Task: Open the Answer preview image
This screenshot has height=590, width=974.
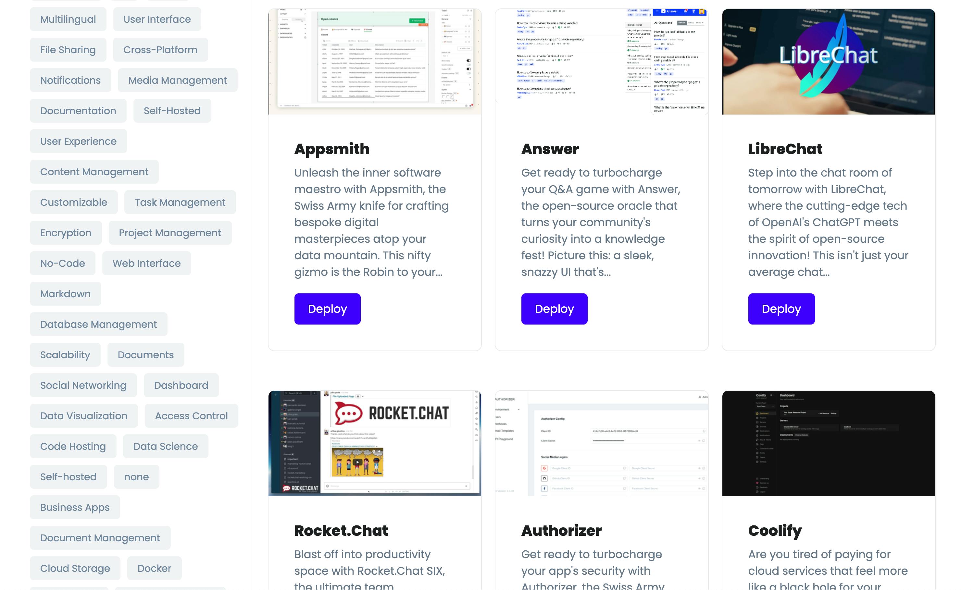Action: click(602, 62)
